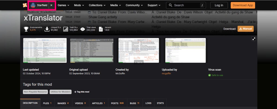The image size is (277, 109).
Task: Open uploader mcguffin's profile link
Action: tap(166, 73)
